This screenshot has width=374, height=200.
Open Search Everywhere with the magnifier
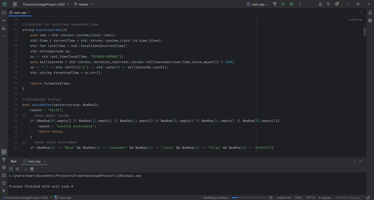pyautogui.click(x=328, y=4)
